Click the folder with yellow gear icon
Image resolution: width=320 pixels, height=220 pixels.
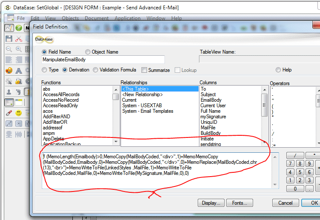point(19,81)
